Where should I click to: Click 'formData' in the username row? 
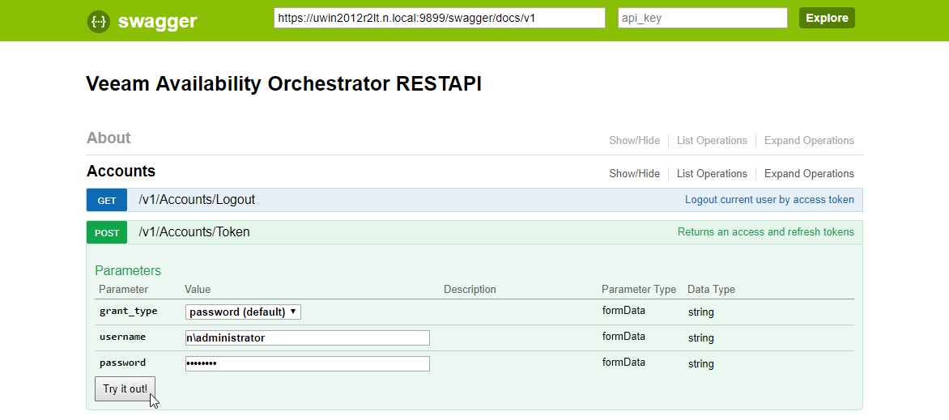(623, 337)
